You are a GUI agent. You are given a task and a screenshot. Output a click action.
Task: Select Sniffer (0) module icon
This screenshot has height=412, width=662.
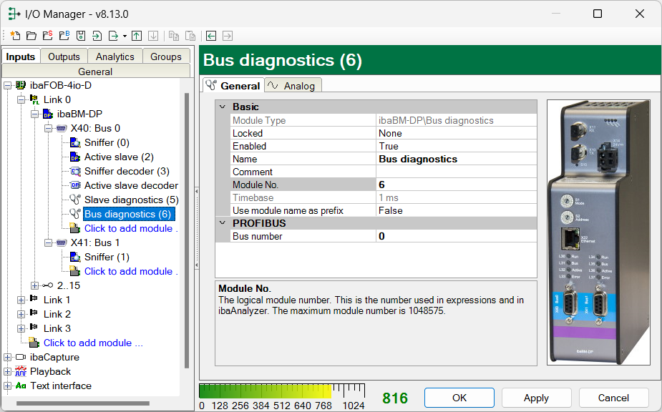coord(75,142)
